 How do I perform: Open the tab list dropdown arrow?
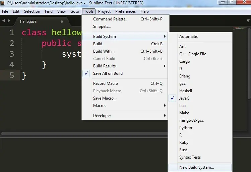click(248, 21)
